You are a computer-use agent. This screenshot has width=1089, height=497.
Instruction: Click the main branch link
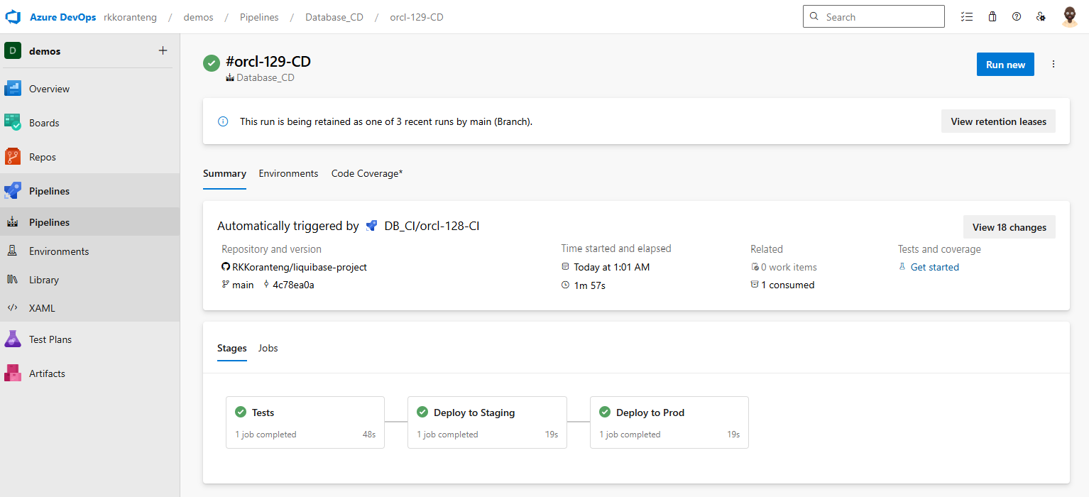(243, 285)
